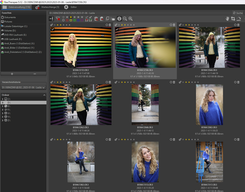Viewport: 245px width, 192px height.
Task: Add folder to Favoriten with plus button
Action: (x=12, y=74)
